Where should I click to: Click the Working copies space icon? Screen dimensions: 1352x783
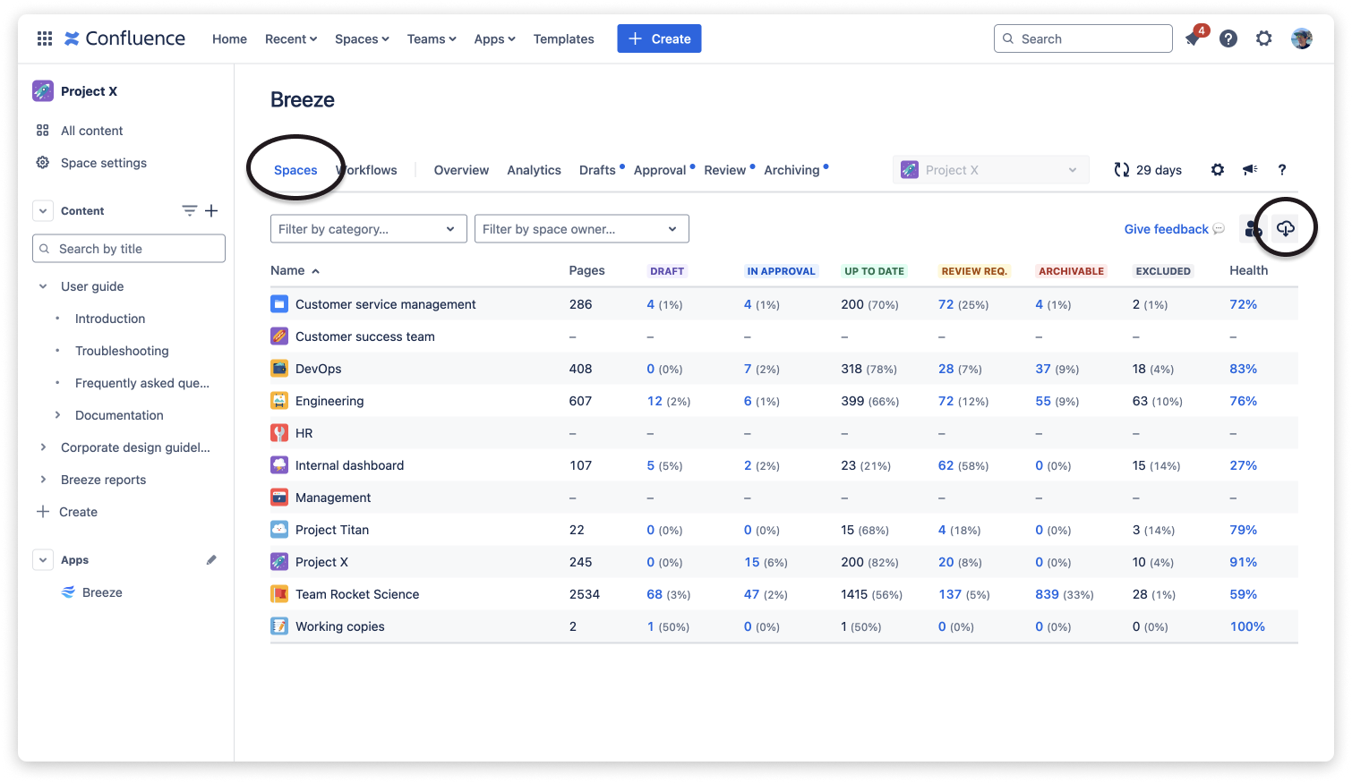point(279,626)
